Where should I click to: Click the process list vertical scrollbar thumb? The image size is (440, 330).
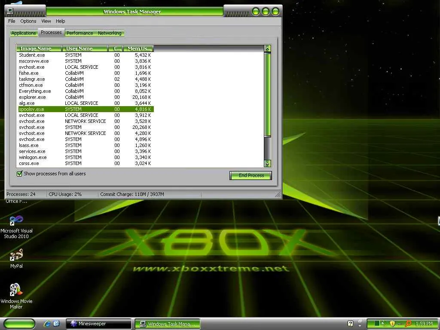click(267, 95)
